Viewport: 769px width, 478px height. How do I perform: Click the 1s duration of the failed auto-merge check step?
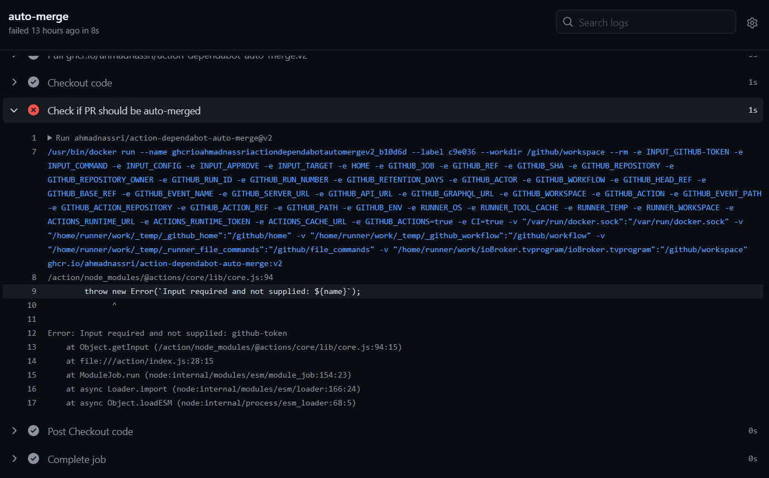[753, 110]
